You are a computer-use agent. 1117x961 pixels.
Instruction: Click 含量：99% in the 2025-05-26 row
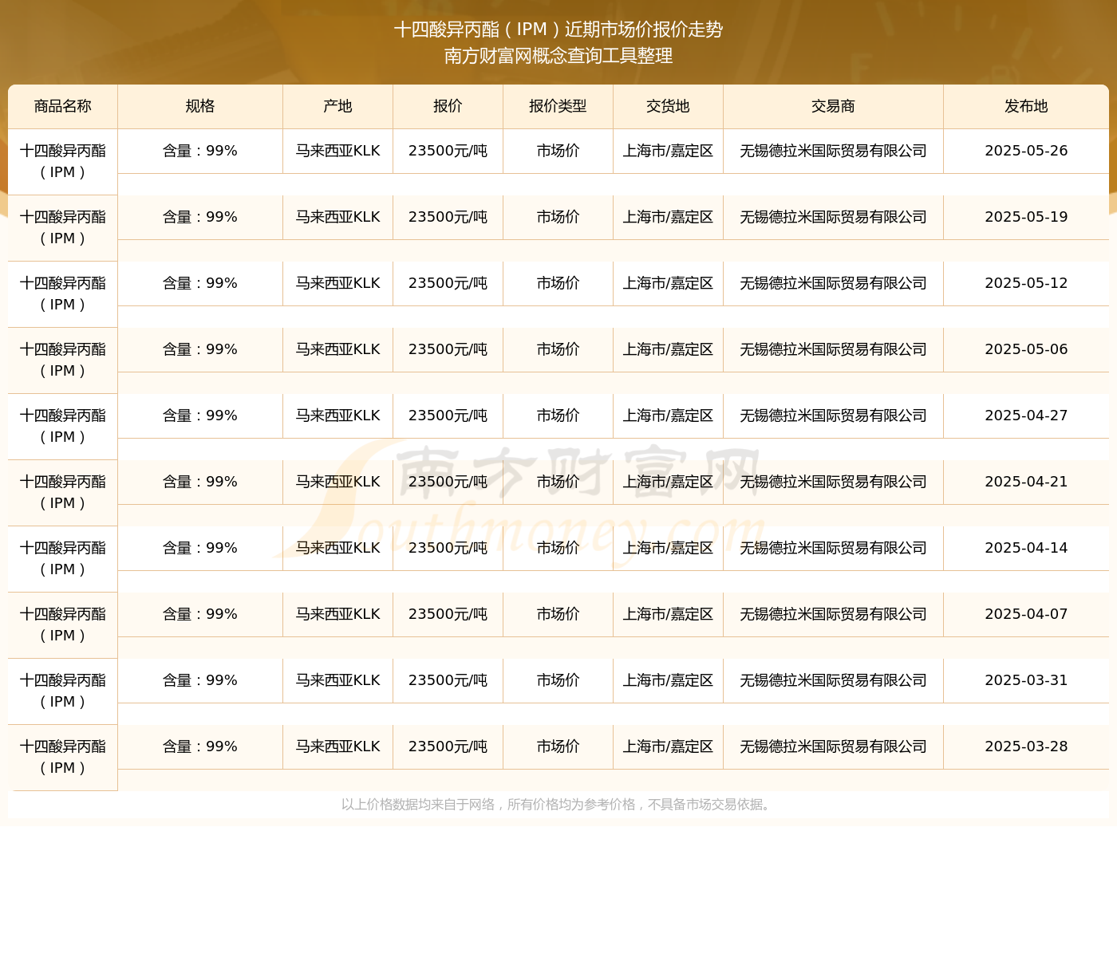tap(200, 151)
